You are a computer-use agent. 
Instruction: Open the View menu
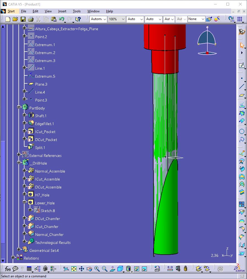point(48,11)
